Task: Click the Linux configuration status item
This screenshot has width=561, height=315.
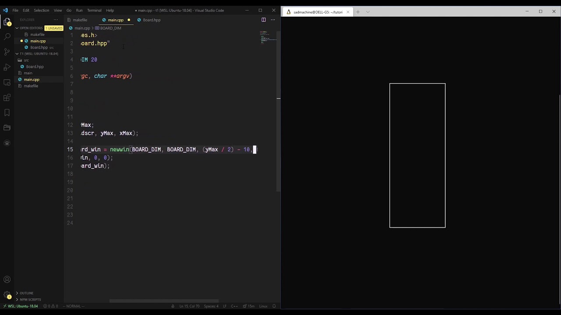Action: (x=263, y=306)
